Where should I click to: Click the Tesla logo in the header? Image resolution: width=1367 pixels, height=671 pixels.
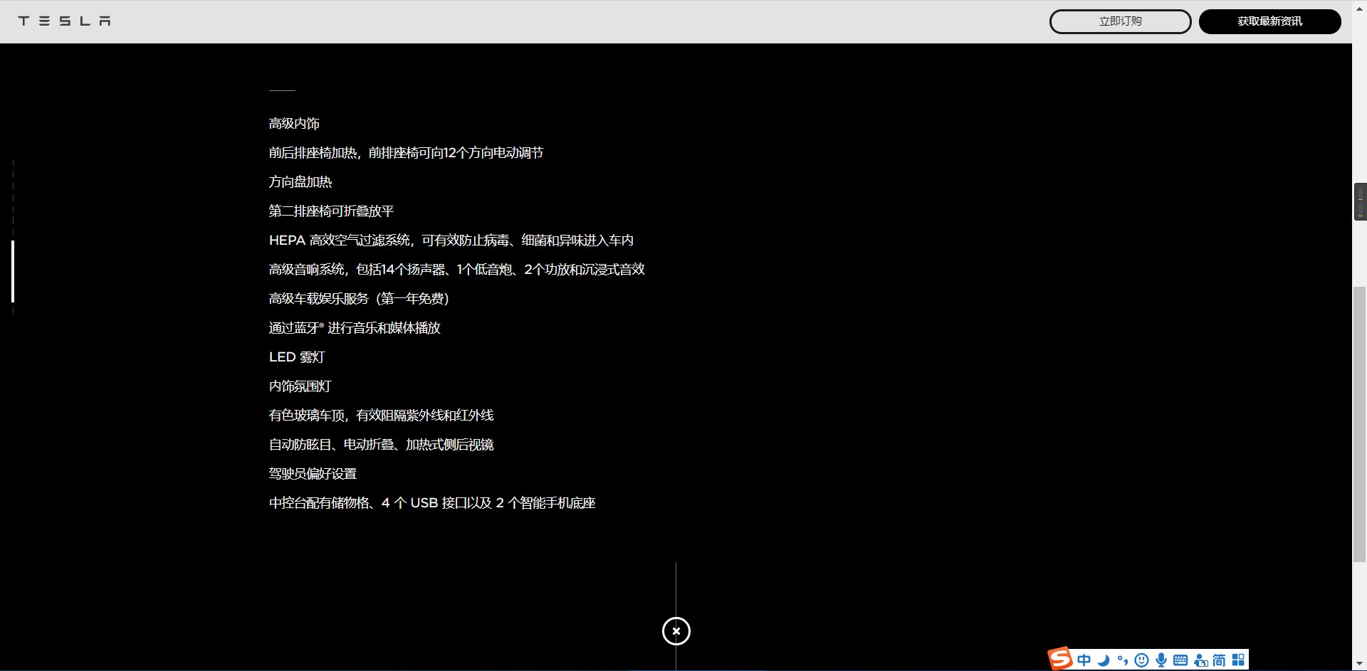(x=64, y=21)
